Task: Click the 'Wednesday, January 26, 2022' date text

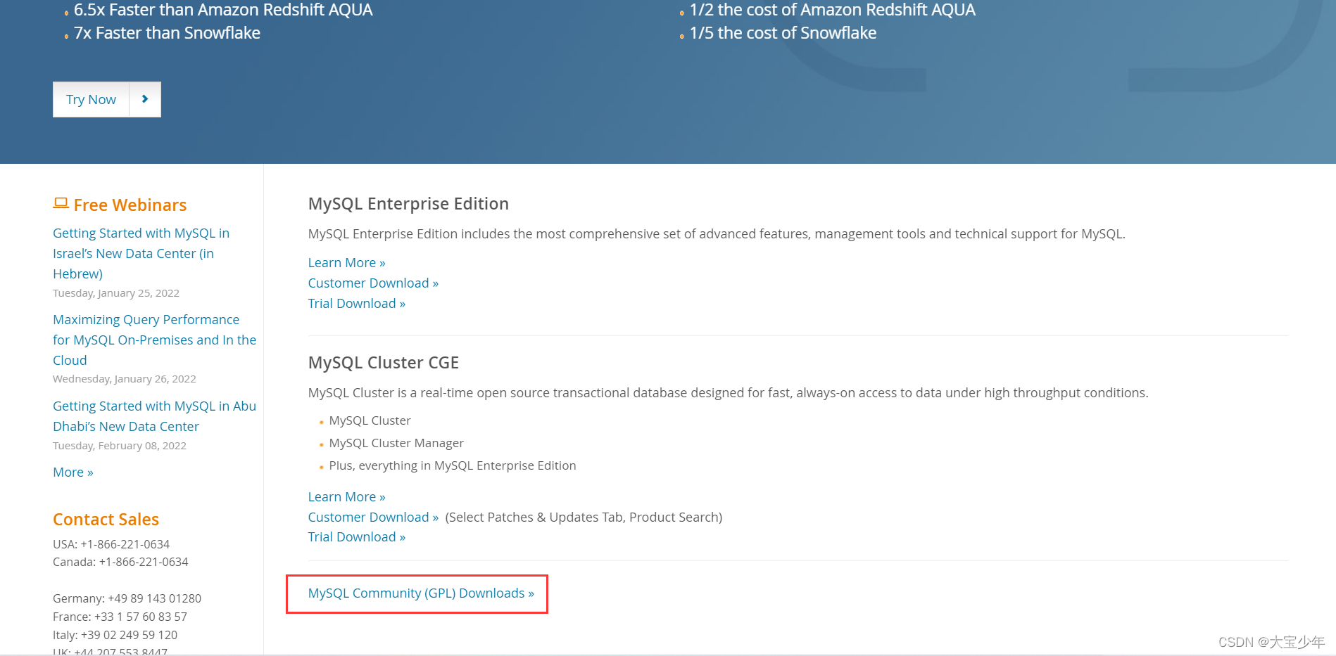Action: (125, 379)
